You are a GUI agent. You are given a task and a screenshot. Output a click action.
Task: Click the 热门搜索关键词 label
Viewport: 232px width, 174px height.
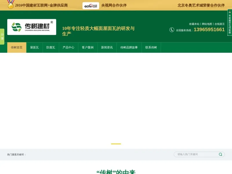[x=17, y=155]
